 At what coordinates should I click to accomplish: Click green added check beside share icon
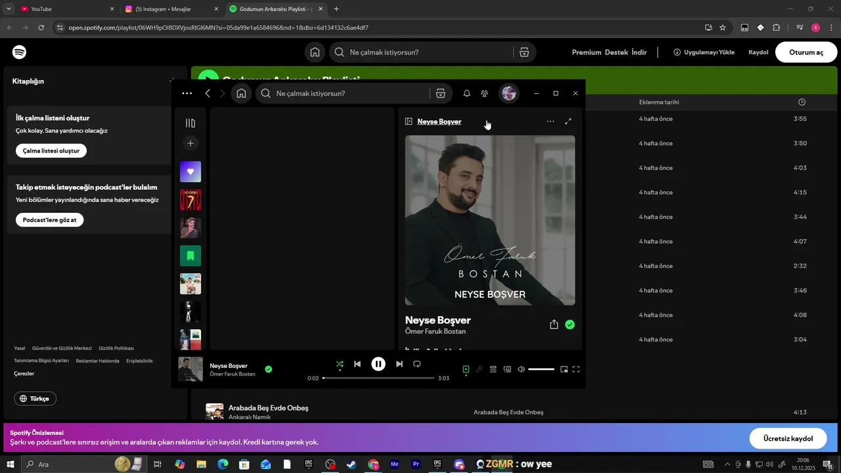pos(570,325)
